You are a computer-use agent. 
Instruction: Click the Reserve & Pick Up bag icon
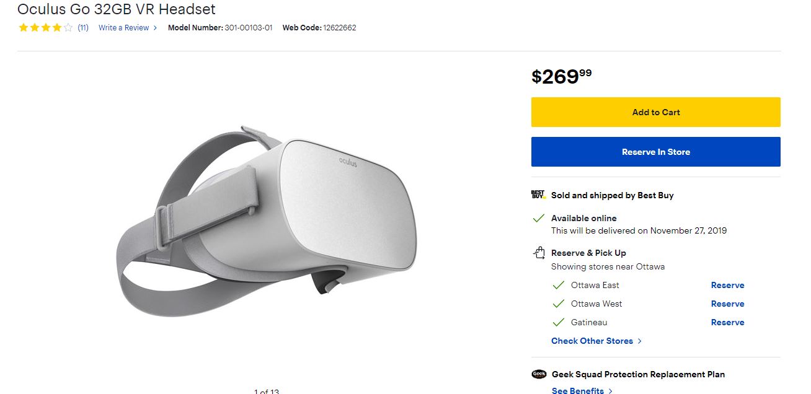[539, 253]
